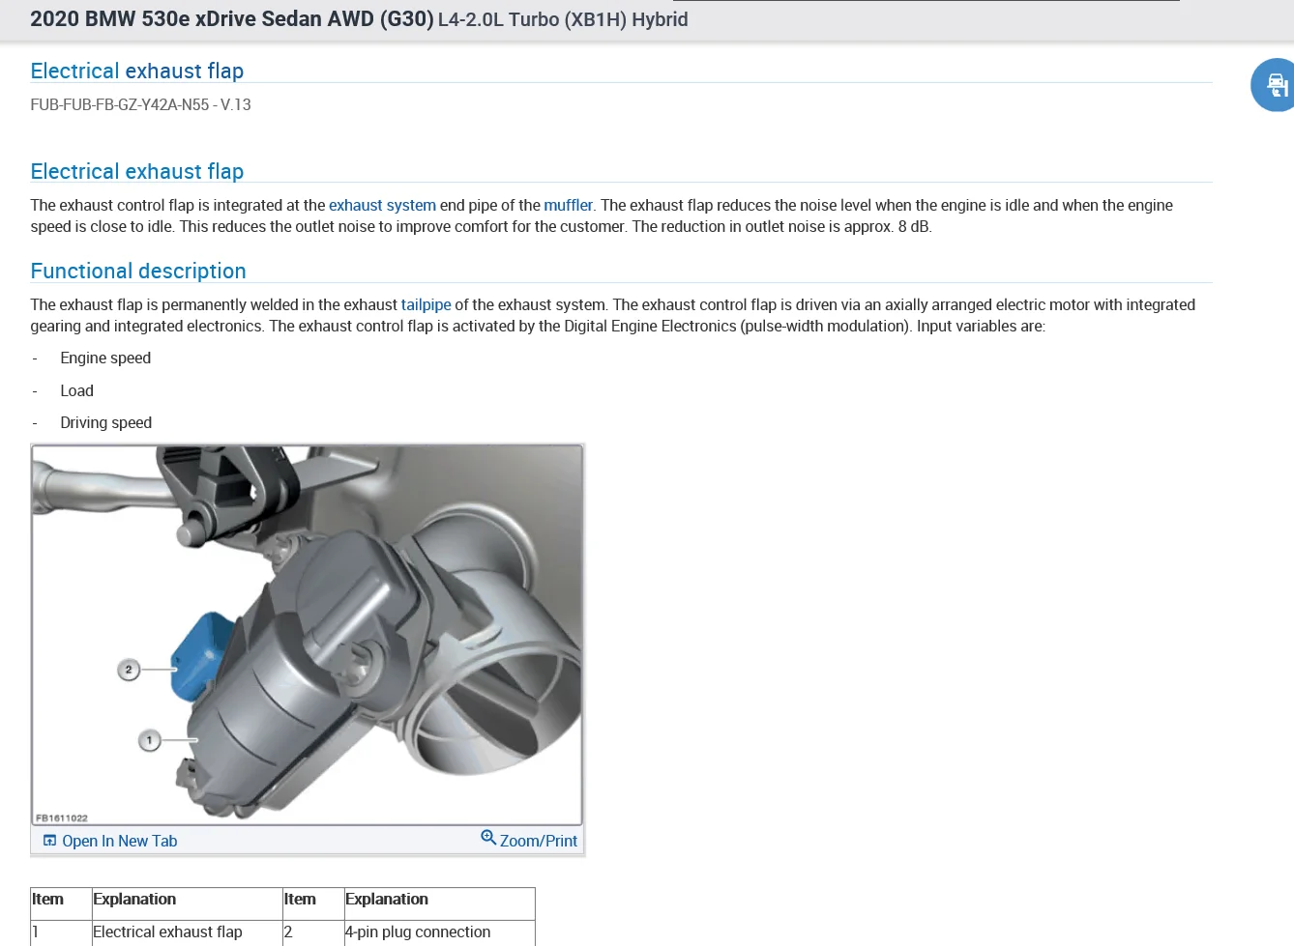Click the image reference FB1611022 label
1294x946 pixels.
tap(62, 817)
